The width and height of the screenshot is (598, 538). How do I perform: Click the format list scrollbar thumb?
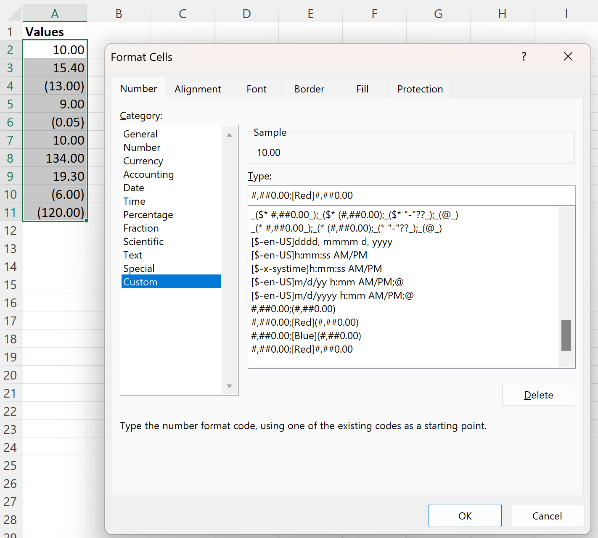point(566,335)
